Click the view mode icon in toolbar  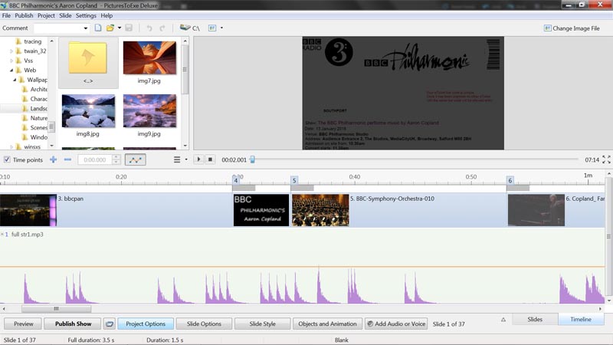pyautogui.click(x=212, y=28)
